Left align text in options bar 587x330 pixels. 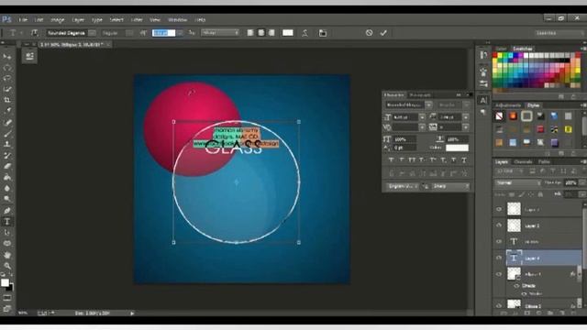[250, 33]
